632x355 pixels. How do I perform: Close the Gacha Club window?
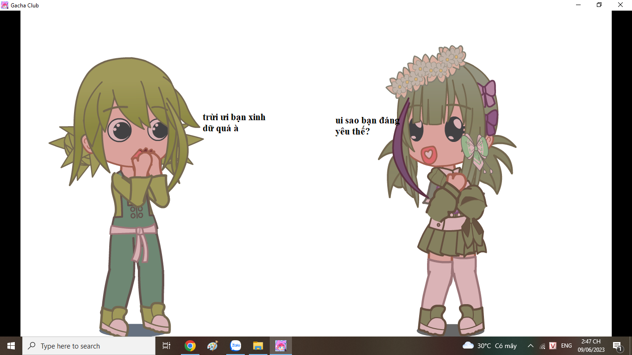[x=620, y=5]
